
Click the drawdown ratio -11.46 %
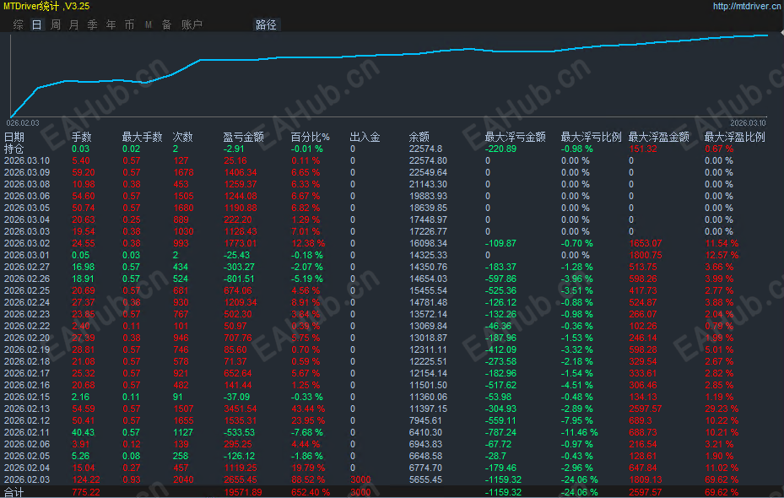[579, 432]
